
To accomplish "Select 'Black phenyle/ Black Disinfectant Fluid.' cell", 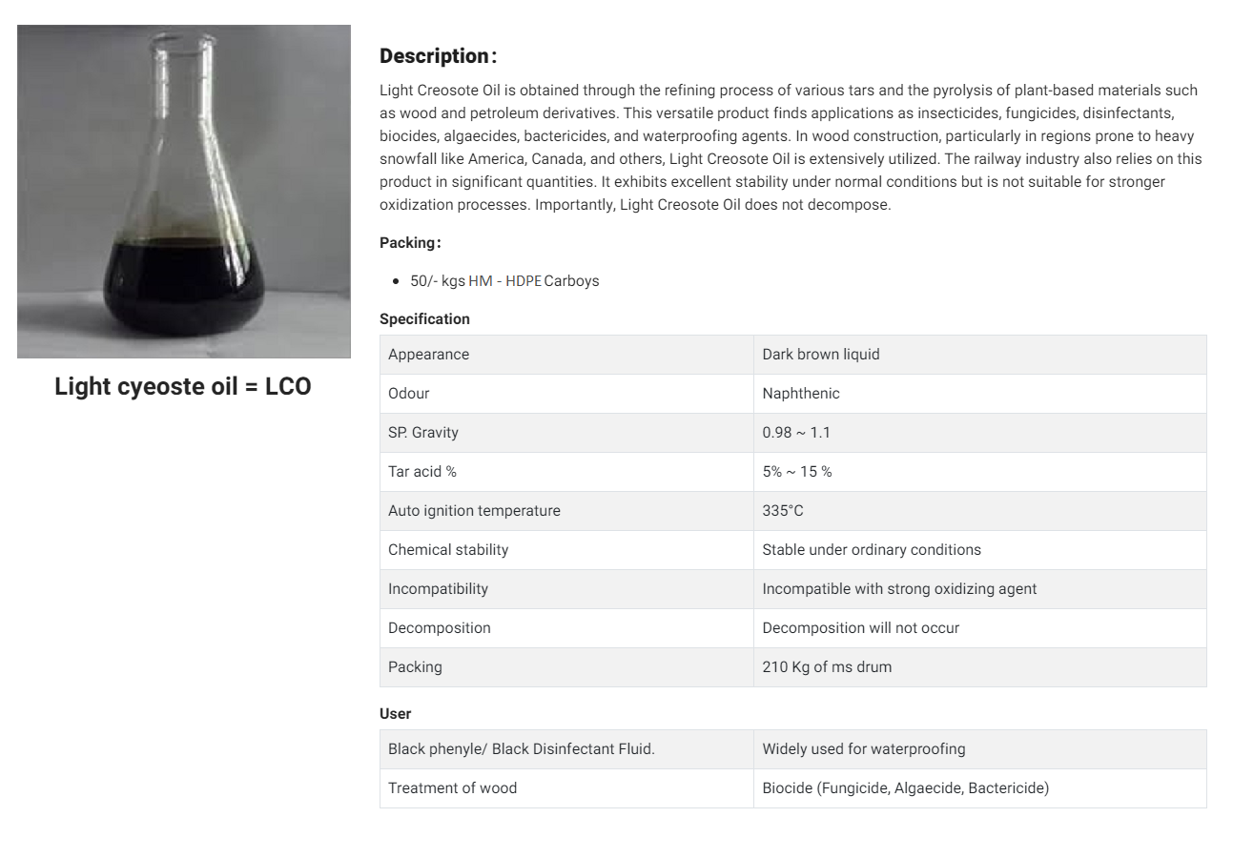I will click(x=566, y=749).
